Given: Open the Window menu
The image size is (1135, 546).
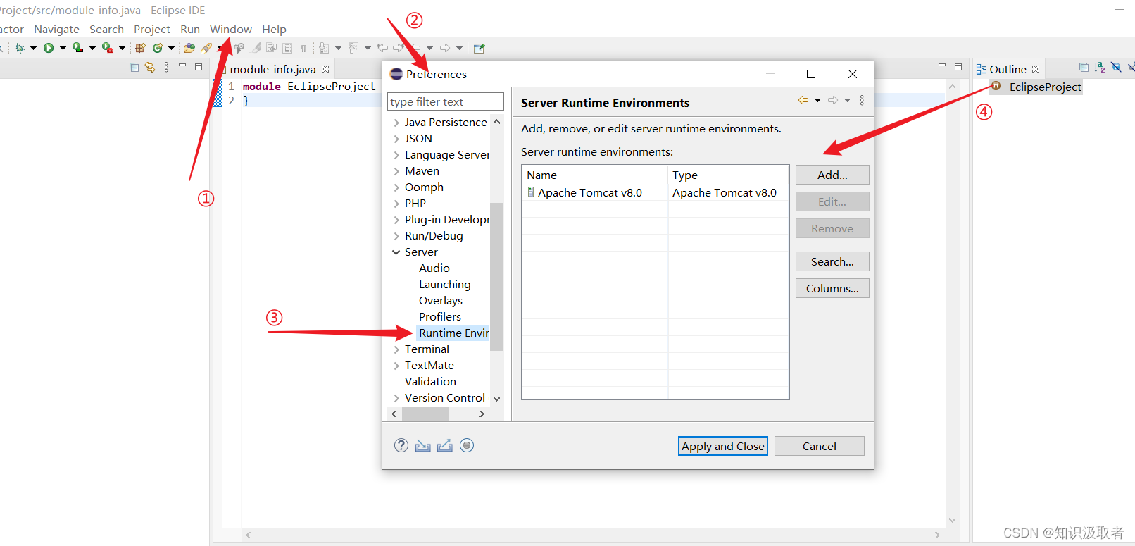Looking at the screenshot, I should [231, 29].
